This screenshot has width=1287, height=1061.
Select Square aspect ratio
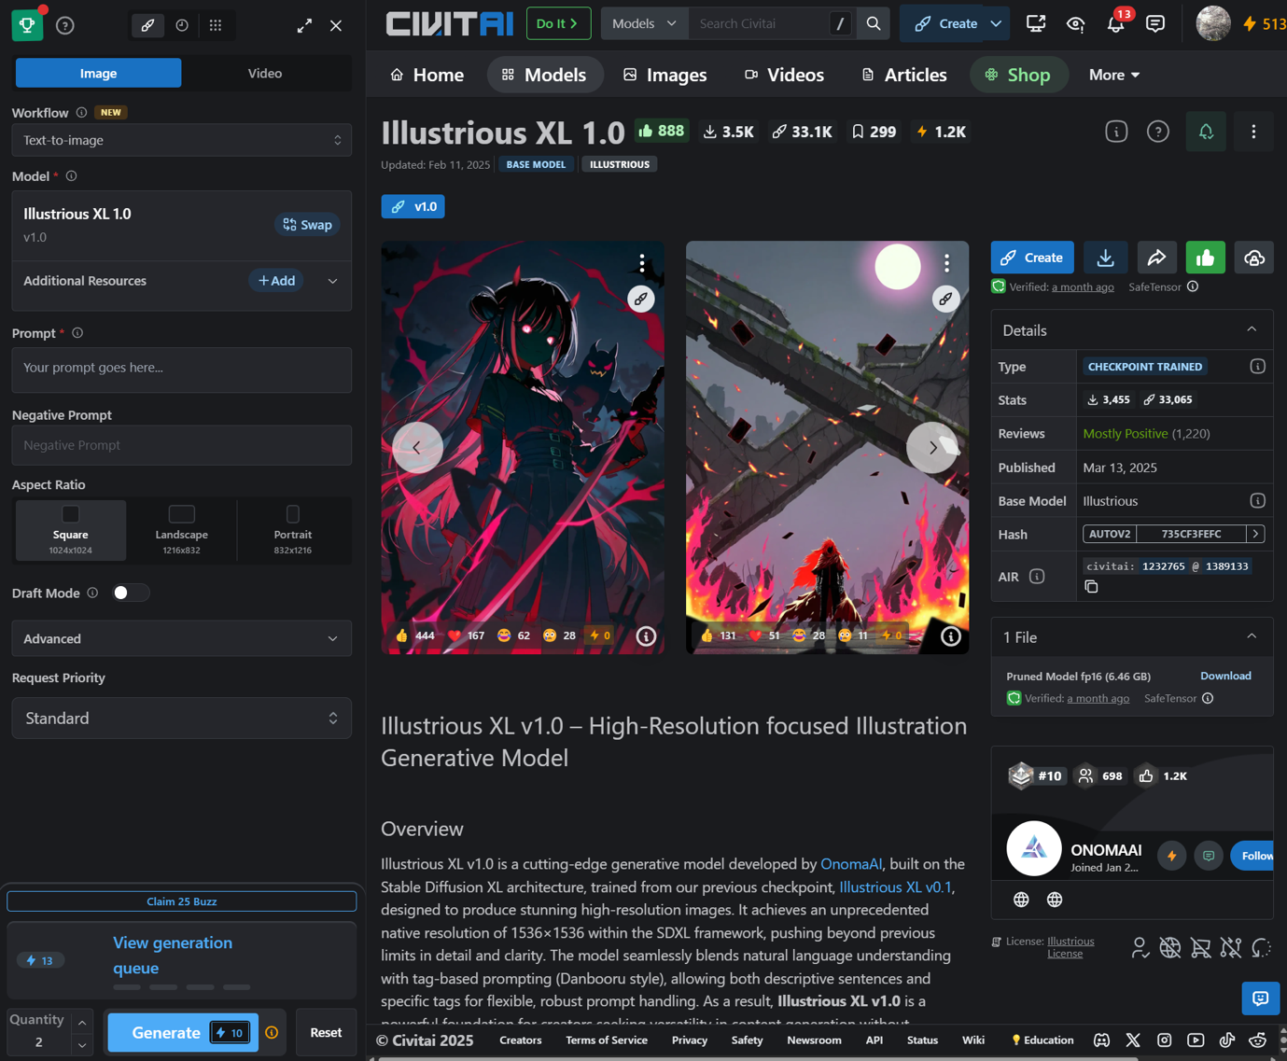[x=71, y=530]
